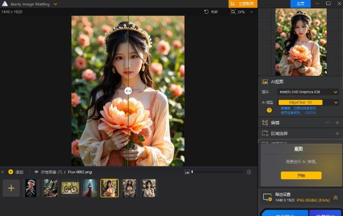Viewport: 343px width, 216px height.
Task: Select the last thumbnail in the strip
Action: click(149, 188)
